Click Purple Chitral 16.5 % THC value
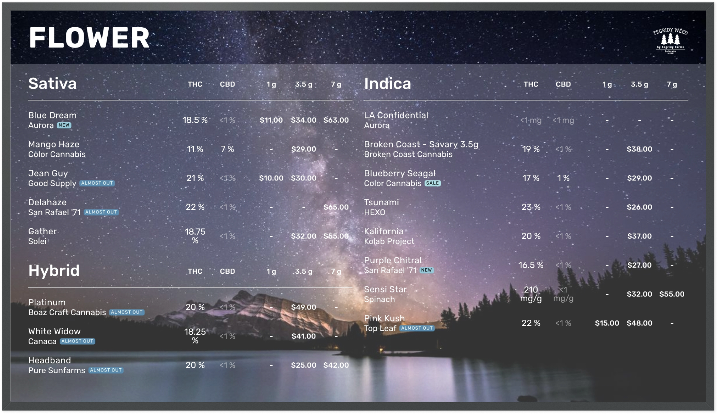Image resolution: width=718 pixels, height=414 pixels. 531,265
